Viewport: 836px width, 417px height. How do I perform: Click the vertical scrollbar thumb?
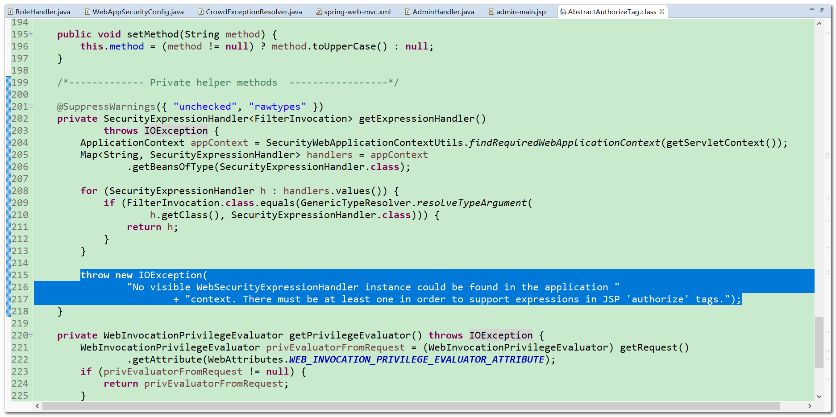coord(819,342)
